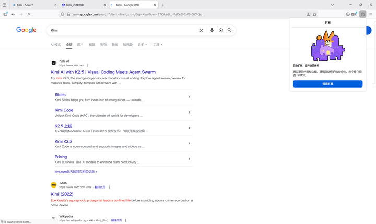
Task: Open the Kimi AI with K2.5 result
Action: coord(103,72)
